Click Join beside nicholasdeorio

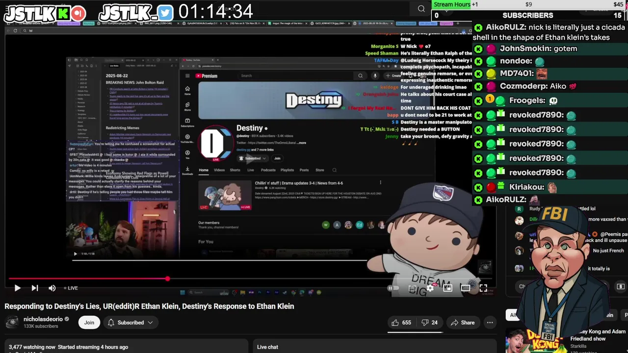tap(89, 323)
